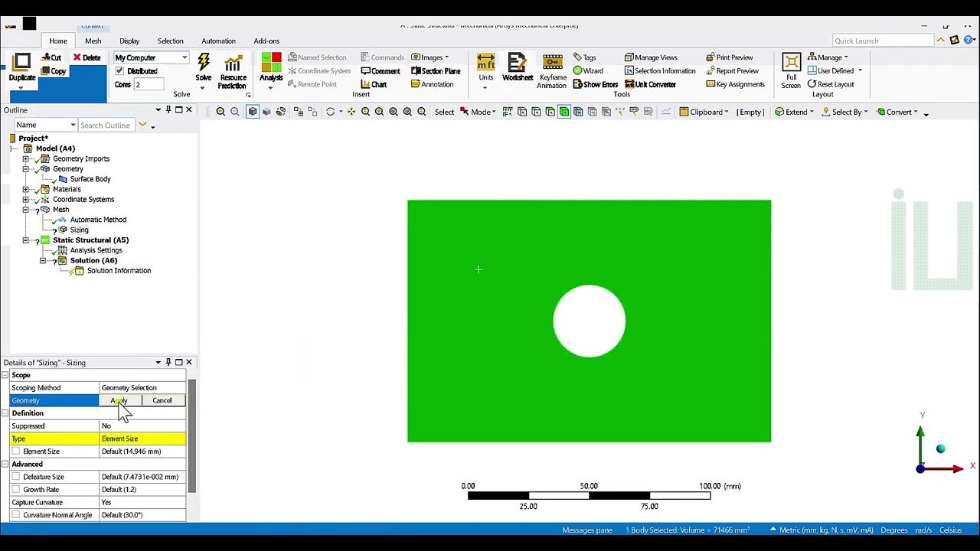Insert a Section Plane
Screen dimensions: 980x551
click(436, 71)
